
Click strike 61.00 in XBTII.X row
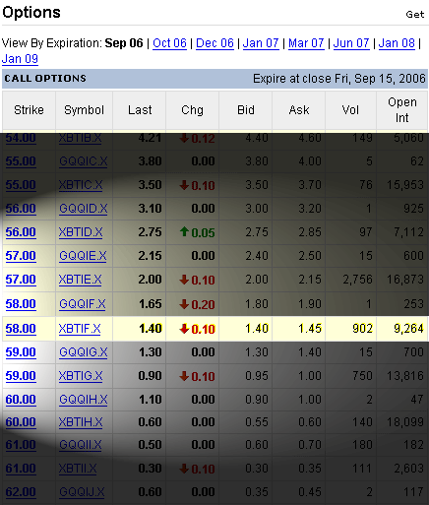21,469
